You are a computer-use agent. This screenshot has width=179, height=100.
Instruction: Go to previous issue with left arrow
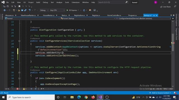tap(32, 89)
